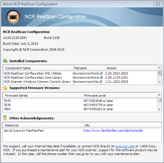
Task: Select firmware series 7884 row
Action: point(80,109)
